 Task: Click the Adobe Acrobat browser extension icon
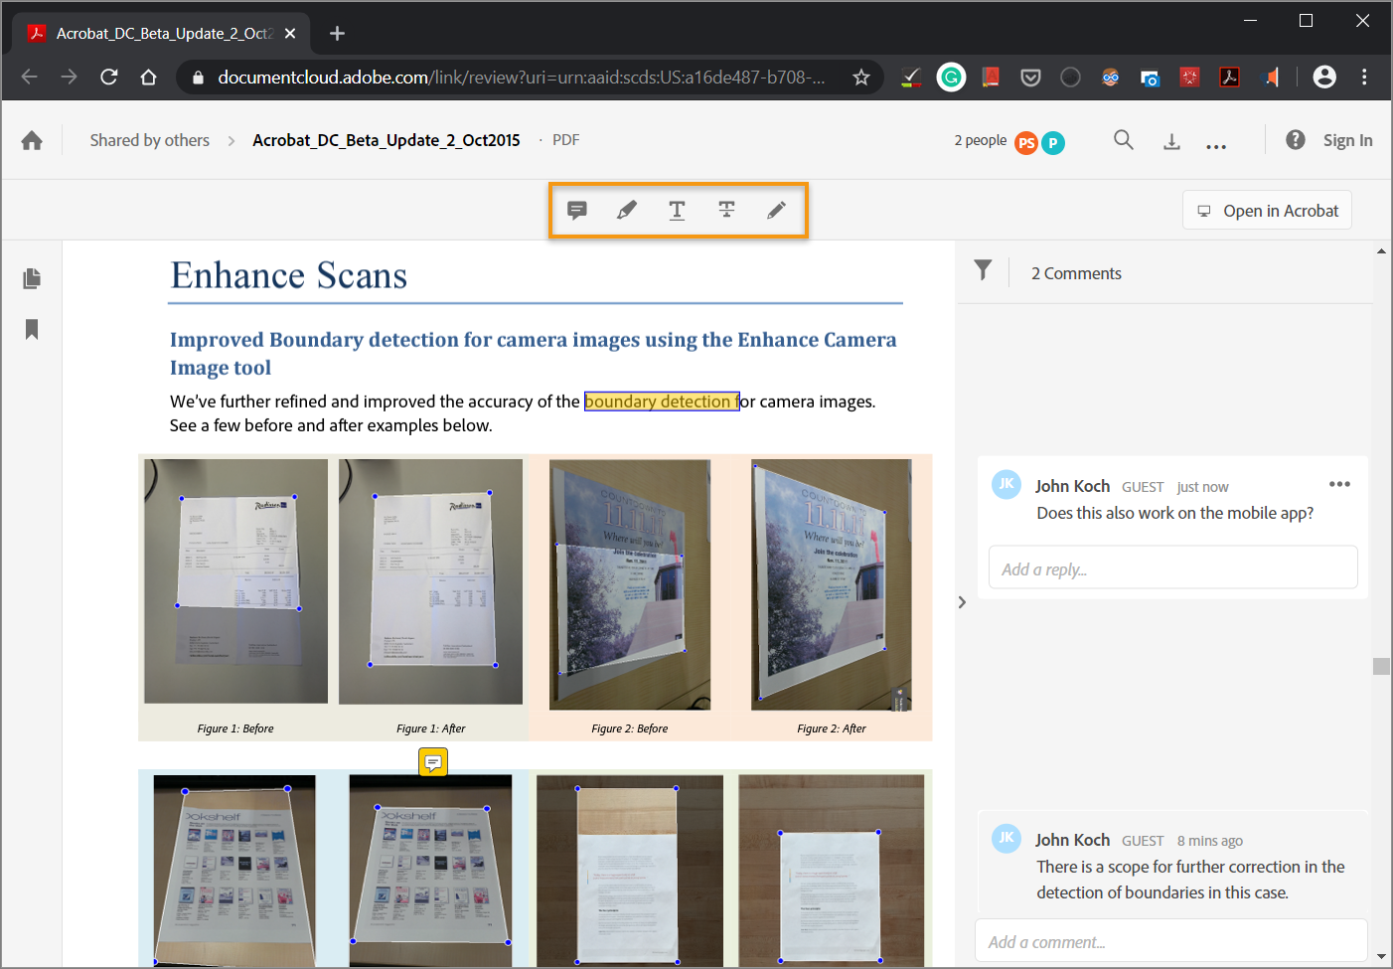pyautogui.click(x=1229, y=77)
